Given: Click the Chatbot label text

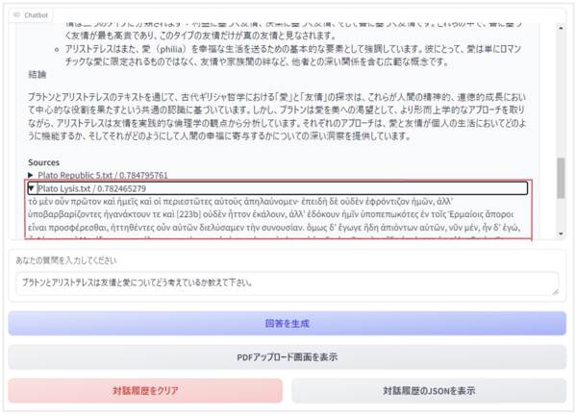Looking at the screenshot, I should 37,15.
